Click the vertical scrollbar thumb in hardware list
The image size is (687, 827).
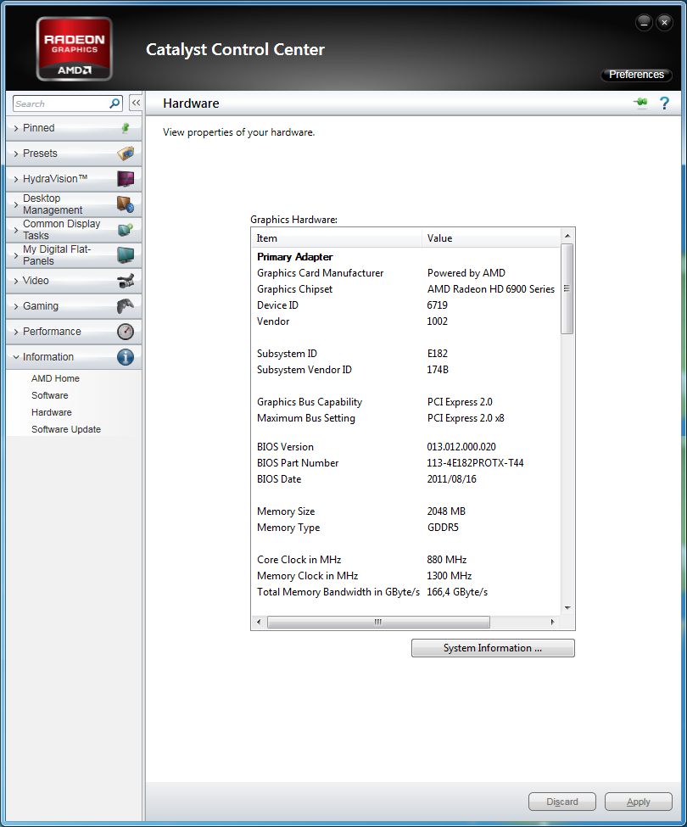567,288
